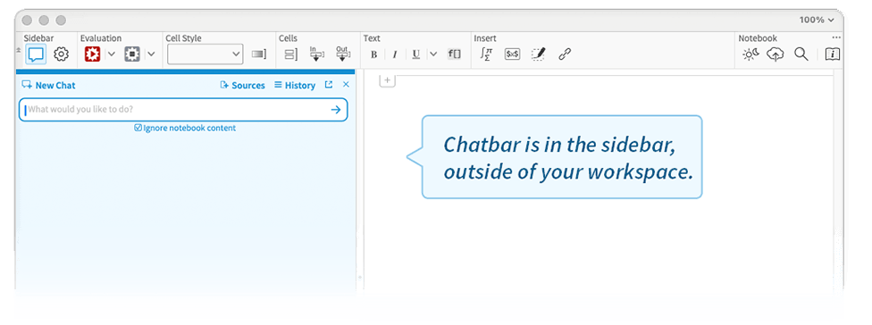Open the drawing canvas pencil icon
This screenshot has width=872, height=325.
[539, 54]
